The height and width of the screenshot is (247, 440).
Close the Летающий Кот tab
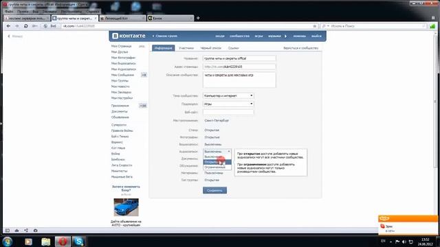point(144,19)
